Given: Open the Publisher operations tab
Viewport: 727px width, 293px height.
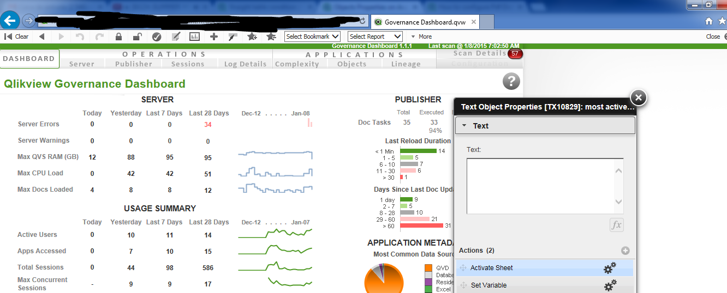Looking at the screenshot, I should (x=134, y=64).
